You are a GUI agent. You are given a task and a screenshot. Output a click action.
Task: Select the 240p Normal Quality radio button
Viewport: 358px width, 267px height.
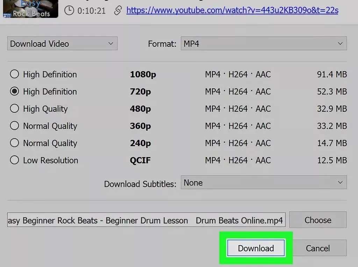coord(14,143)
